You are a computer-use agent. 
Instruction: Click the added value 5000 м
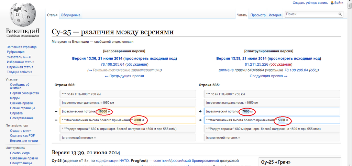pos(283,120)
